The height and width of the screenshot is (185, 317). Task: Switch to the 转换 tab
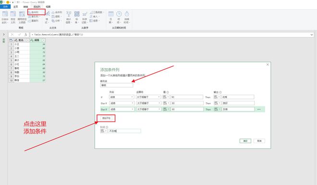[25, 7]
